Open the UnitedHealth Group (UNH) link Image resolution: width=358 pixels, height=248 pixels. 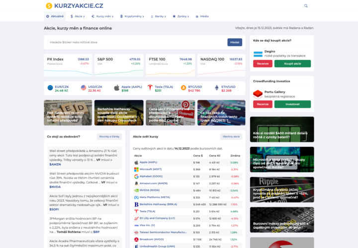pos(157,246)
